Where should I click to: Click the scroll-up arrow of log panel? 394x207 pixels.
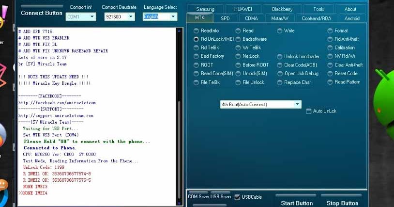click(179, 31)
